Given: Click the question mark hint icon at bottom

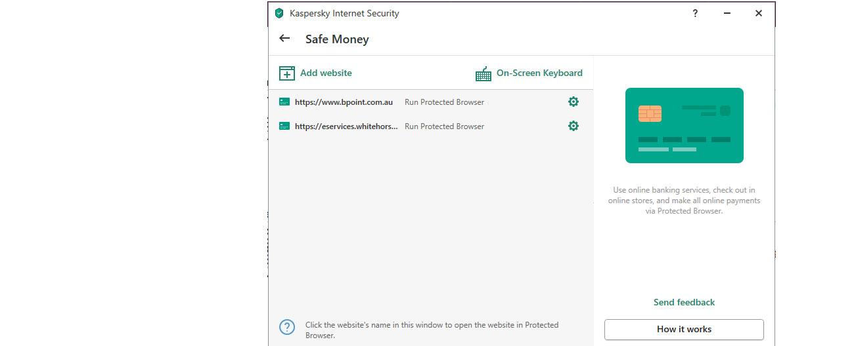Looking at the screenshot, I should pyautogui.click(x=287, y=327).
